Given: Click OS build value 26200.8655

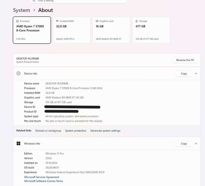Looking at the screenshot, I should click(x=52, y=168).
